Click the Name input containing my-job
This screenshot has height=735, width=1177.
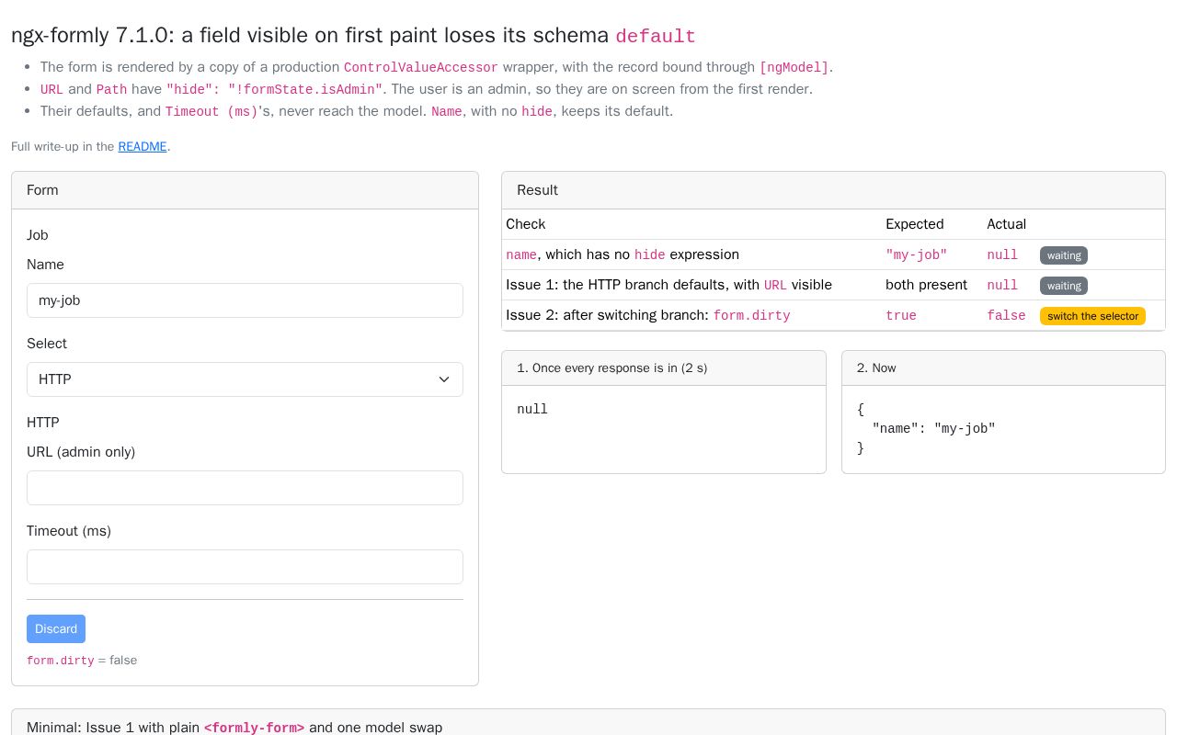pyautogui.click(x=245, y=300)
